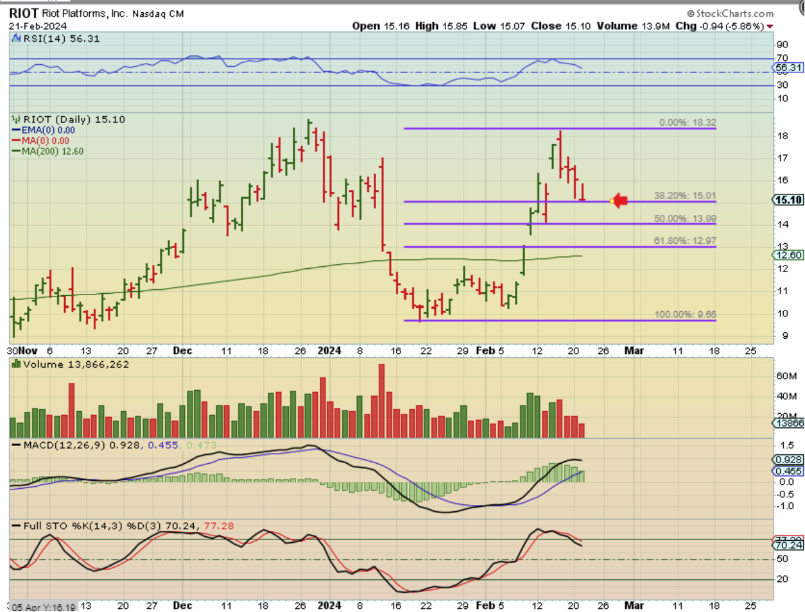
Task: Click the 0.928 MACD value tag
Action: (x=788, y=459)
